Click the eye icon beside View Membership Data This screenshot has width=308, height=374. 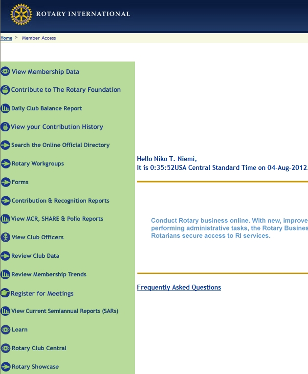(5, 71)
